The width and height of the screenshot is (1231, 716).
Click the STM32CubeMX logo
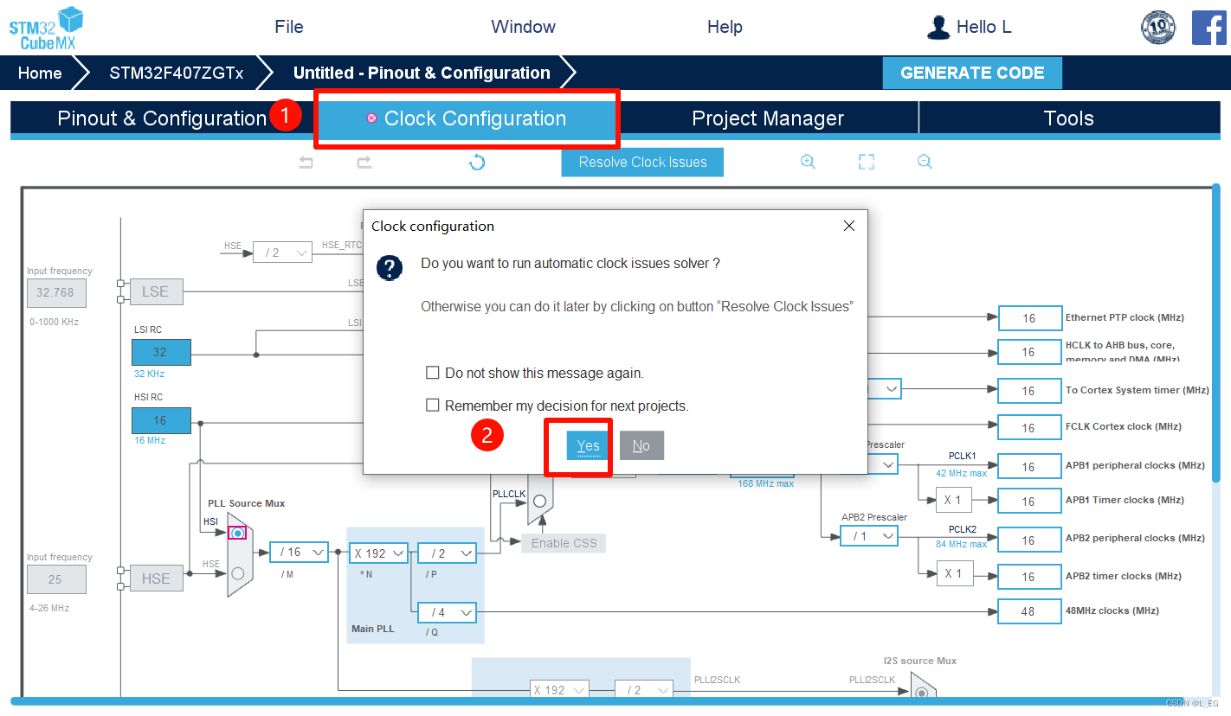pyautogui.click(x=46, y=28)
